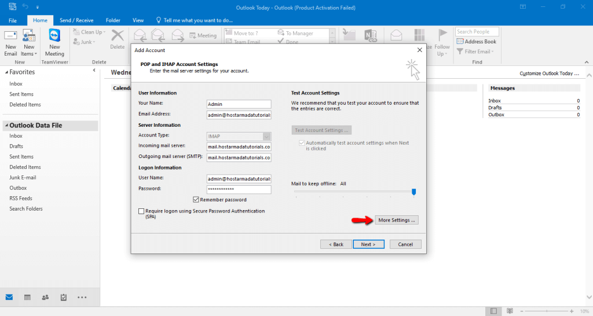Open the View tab
The image size is (593, 316).
(138, 20)
